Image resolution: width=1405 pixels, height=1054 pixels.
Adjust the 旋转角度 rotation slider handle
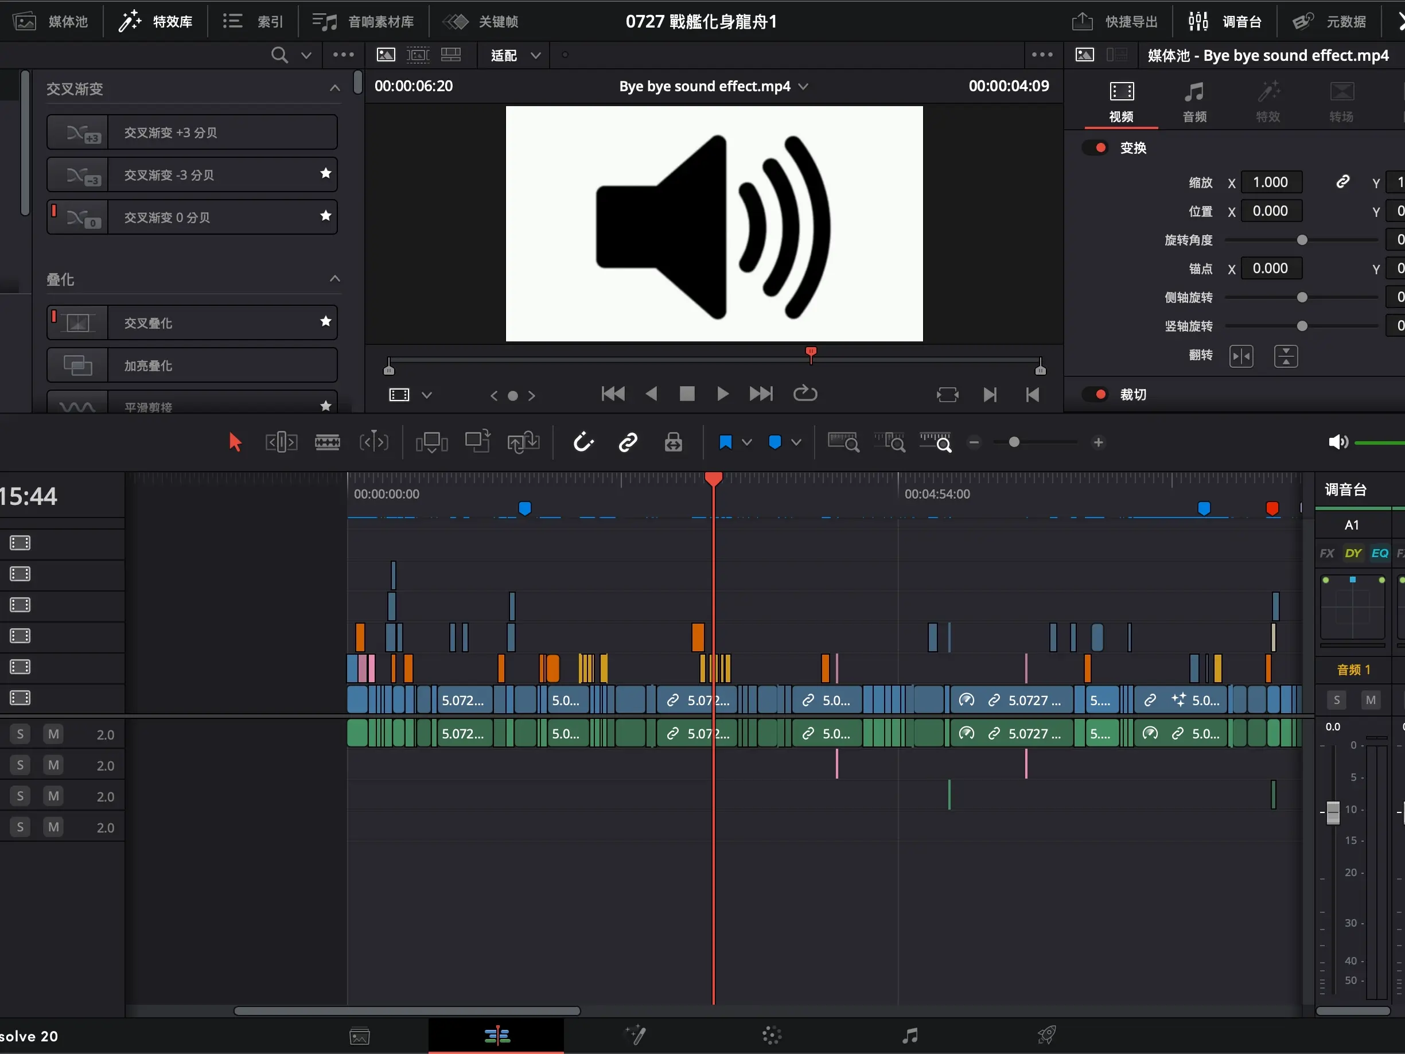[x=1302, y=240]
